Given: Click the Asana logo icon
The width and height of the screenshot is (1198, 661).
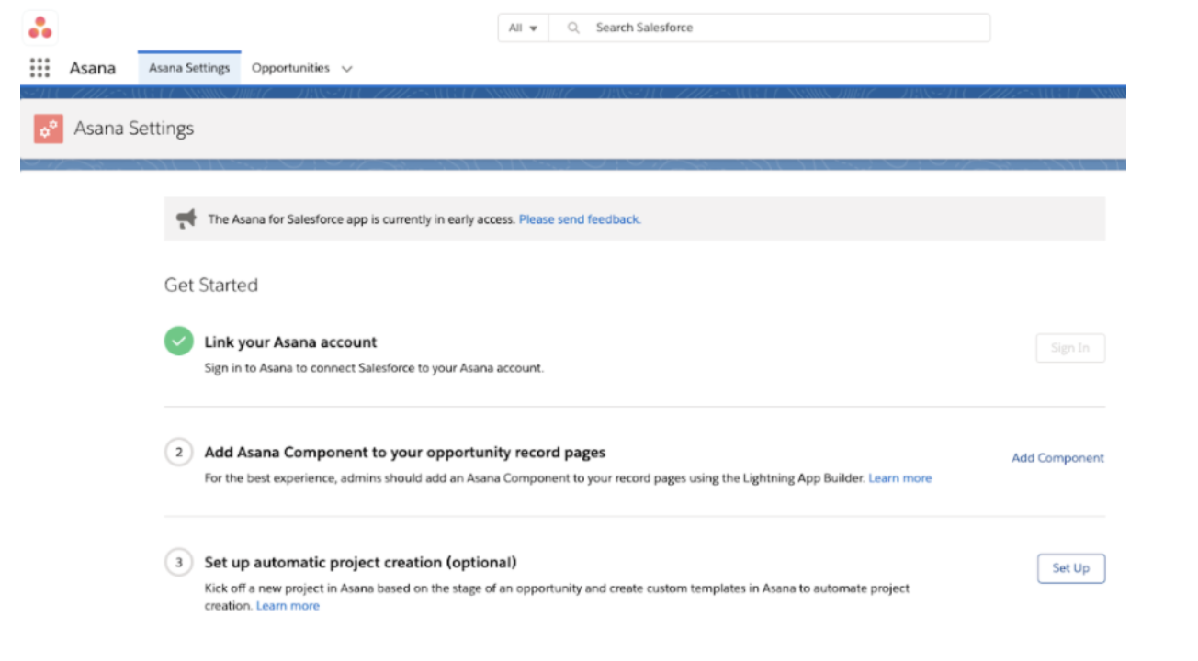Looking at the screenshot, I should pos(40,28).
